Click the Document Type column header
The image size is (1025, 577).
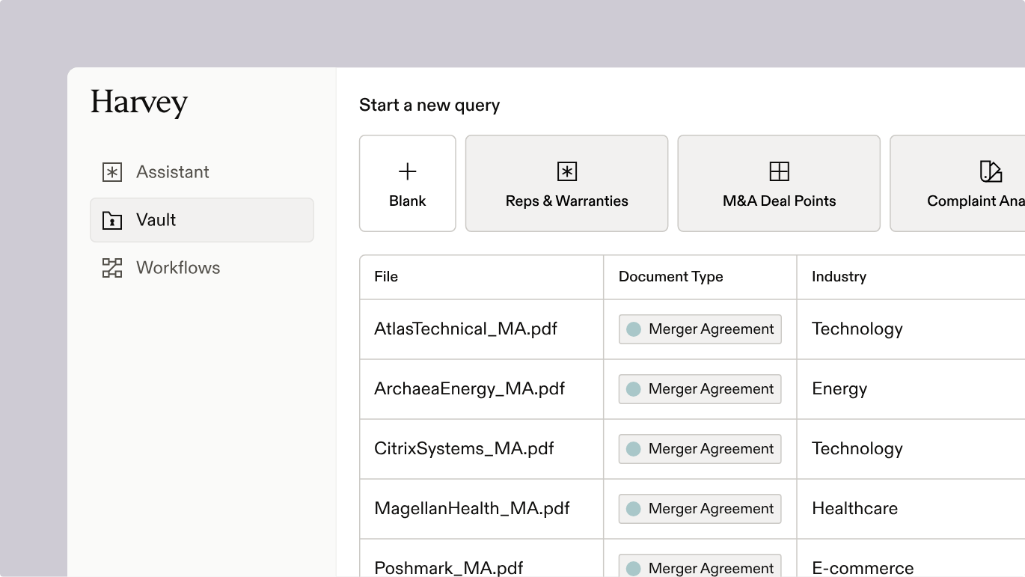coord(671,277)
